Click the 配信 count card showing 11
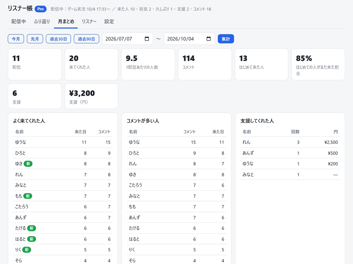This screenshot has width=353, height=264. (35, 64)
